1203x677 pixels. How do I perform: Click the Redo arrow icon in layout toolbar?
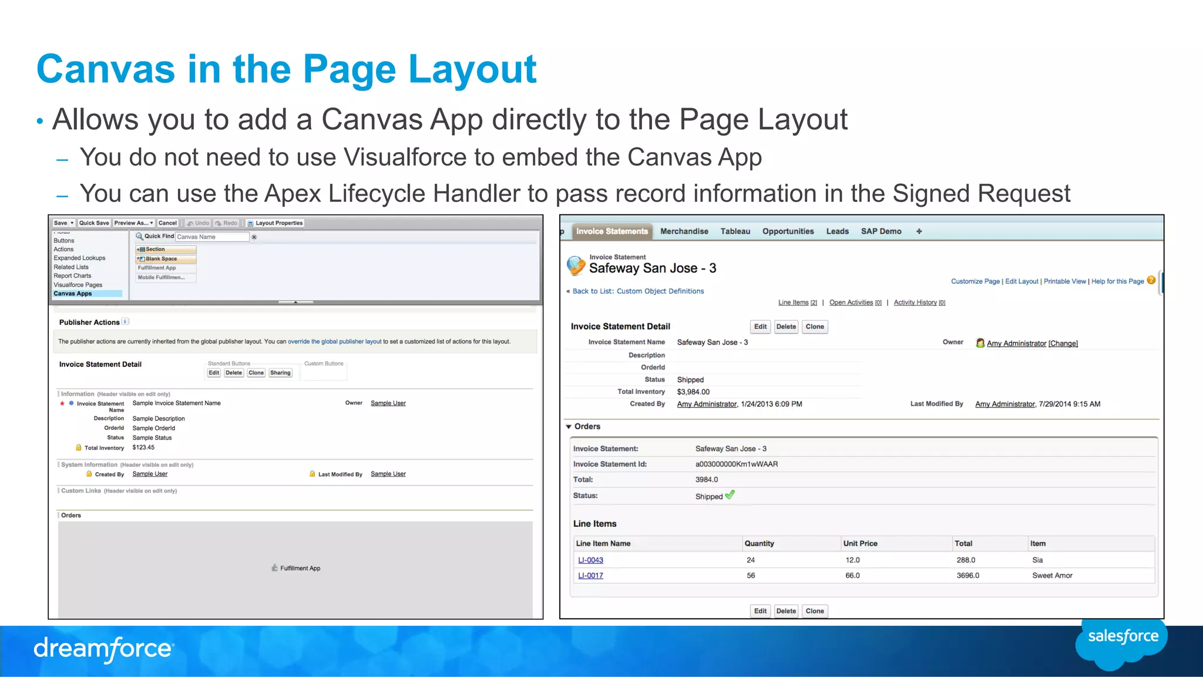point(219,223)
